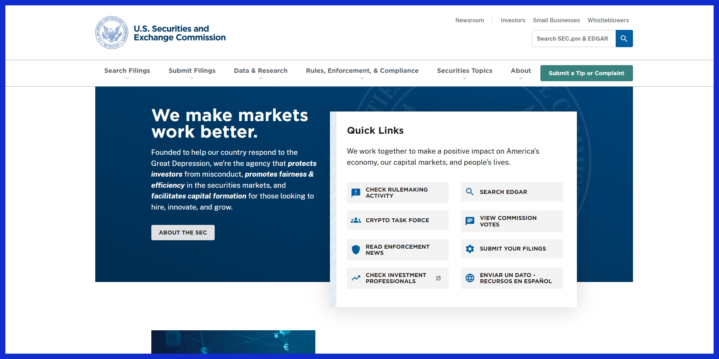
Task: Expand the Securities Topics chevron
Action: pos(465,78)
